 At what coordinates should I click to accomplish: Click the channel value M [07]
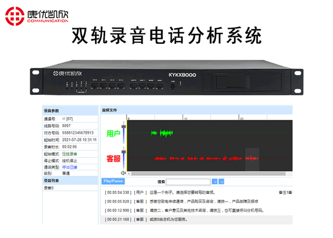tap(67, 119)
